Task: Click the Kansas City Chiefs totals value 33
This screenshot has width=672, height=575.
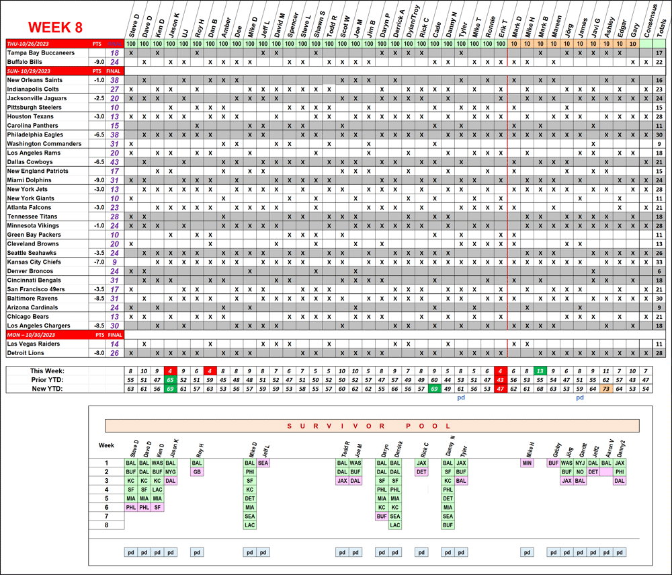Action: 659,262
